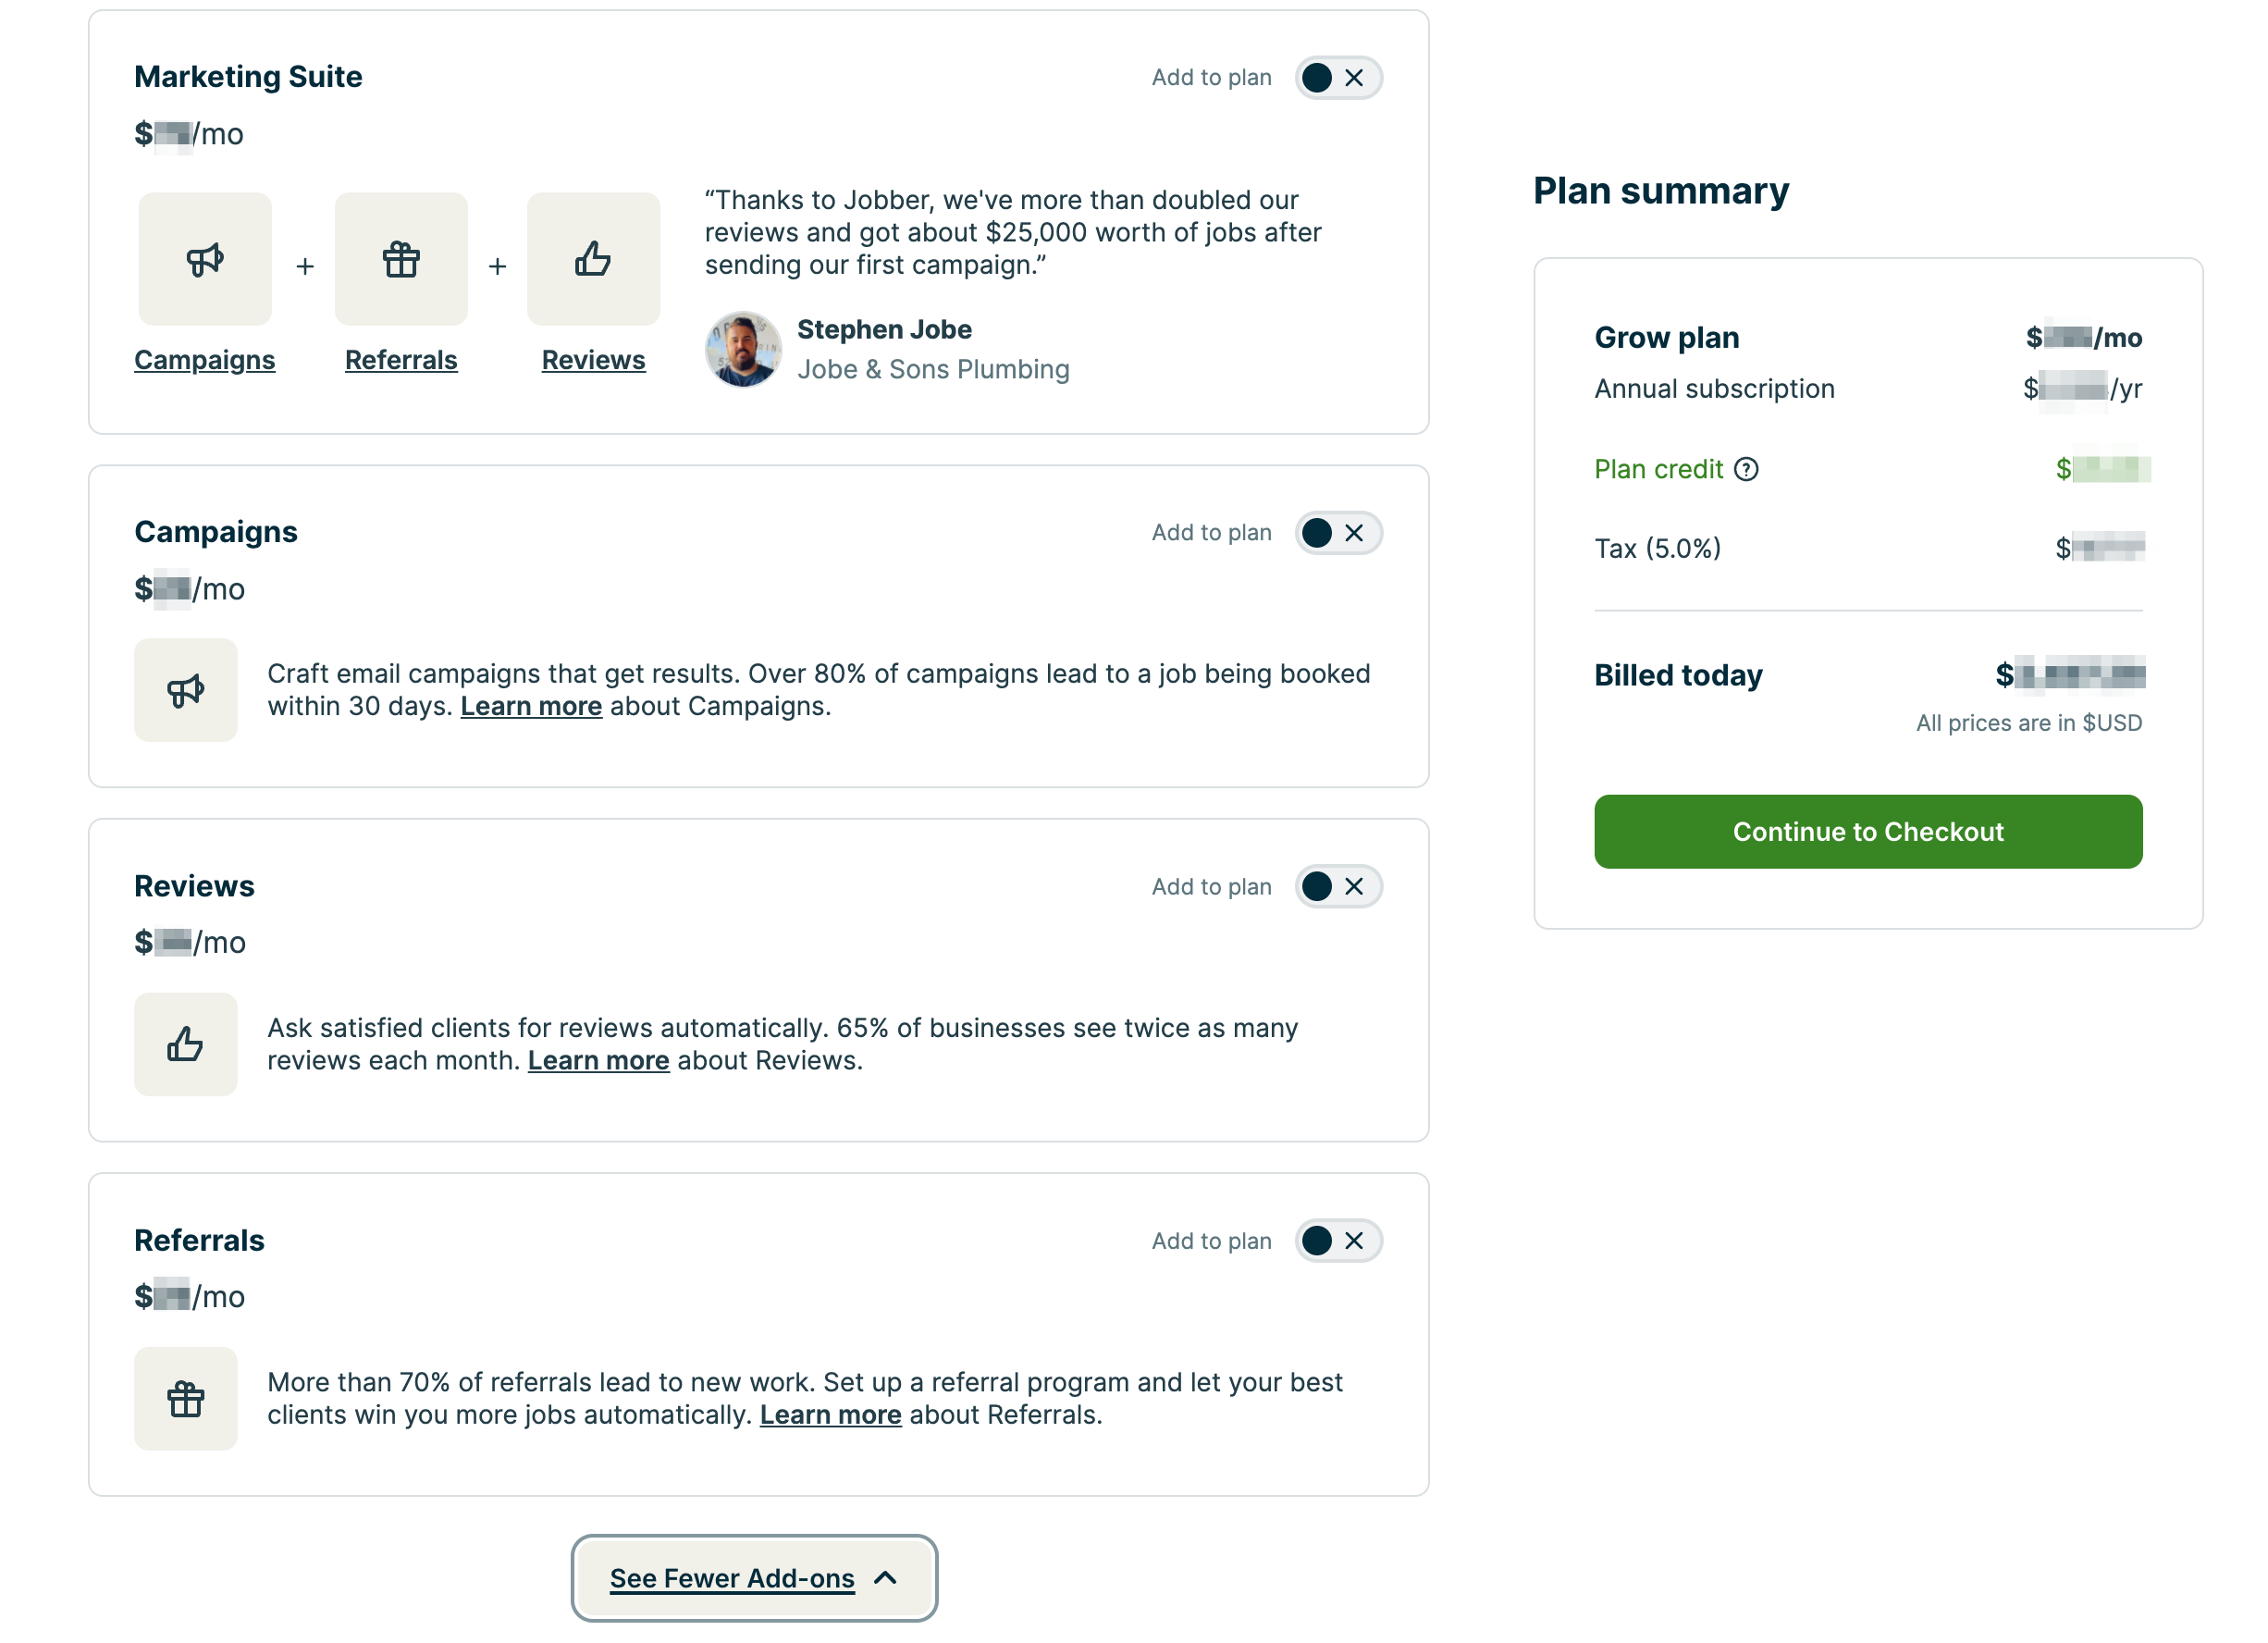The height and width of the screenshot is (1643, 2268).
Task: Open Referrals link under gift tile
Action: 401,360
